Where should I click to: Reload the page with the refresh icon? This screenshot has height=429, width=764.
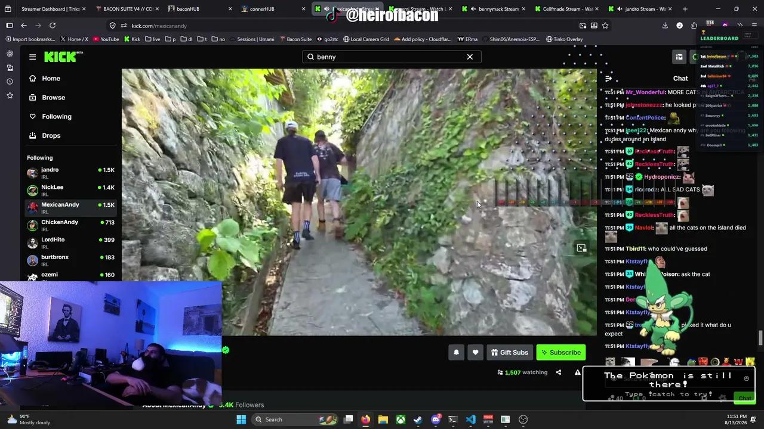point(53,26)
